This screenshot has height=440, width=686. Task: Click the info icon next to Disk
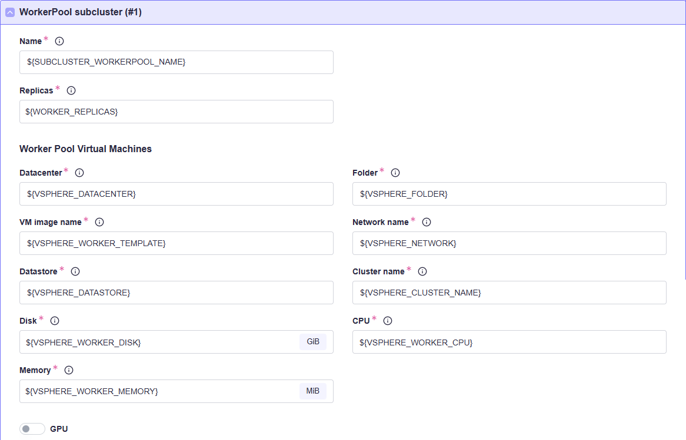point(55,321)
